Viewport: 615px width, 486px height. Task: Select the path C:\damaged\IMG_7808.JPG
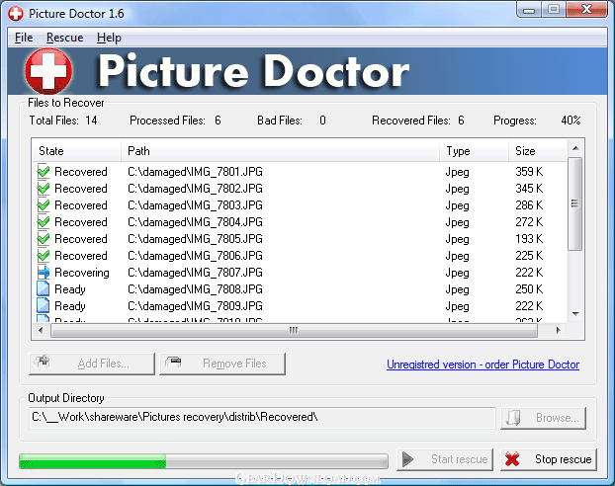(195, 289)
